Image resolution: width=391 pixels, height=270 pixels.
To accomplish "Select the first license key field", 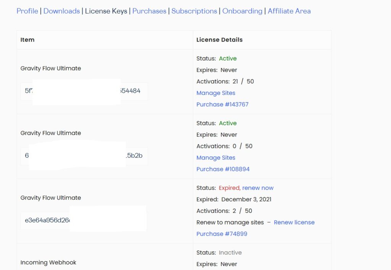I will (83, 91).
